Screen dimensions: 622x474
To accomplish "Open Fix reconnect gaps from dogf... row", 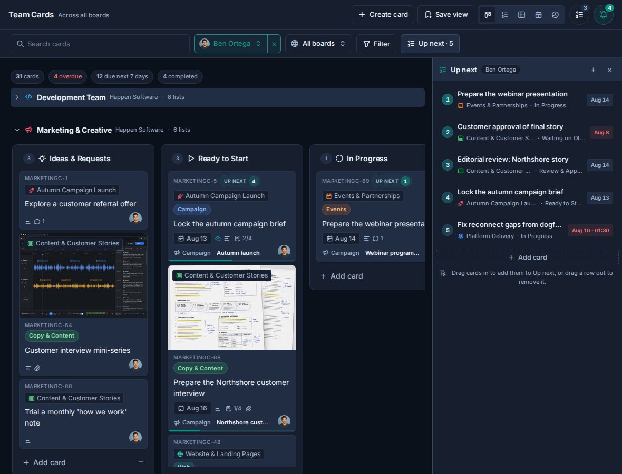I will [527, 230].
